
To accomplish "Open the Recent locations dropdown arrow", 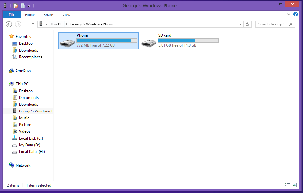I will (x=26, y=24).
